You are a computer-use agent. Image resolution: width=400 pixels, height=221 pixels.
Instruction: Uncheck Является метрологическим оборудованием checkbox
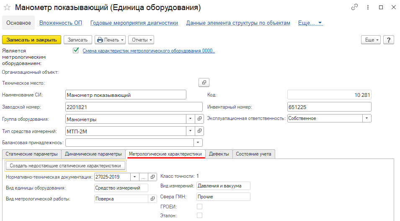pyautogui.click(x=76, y=50)
